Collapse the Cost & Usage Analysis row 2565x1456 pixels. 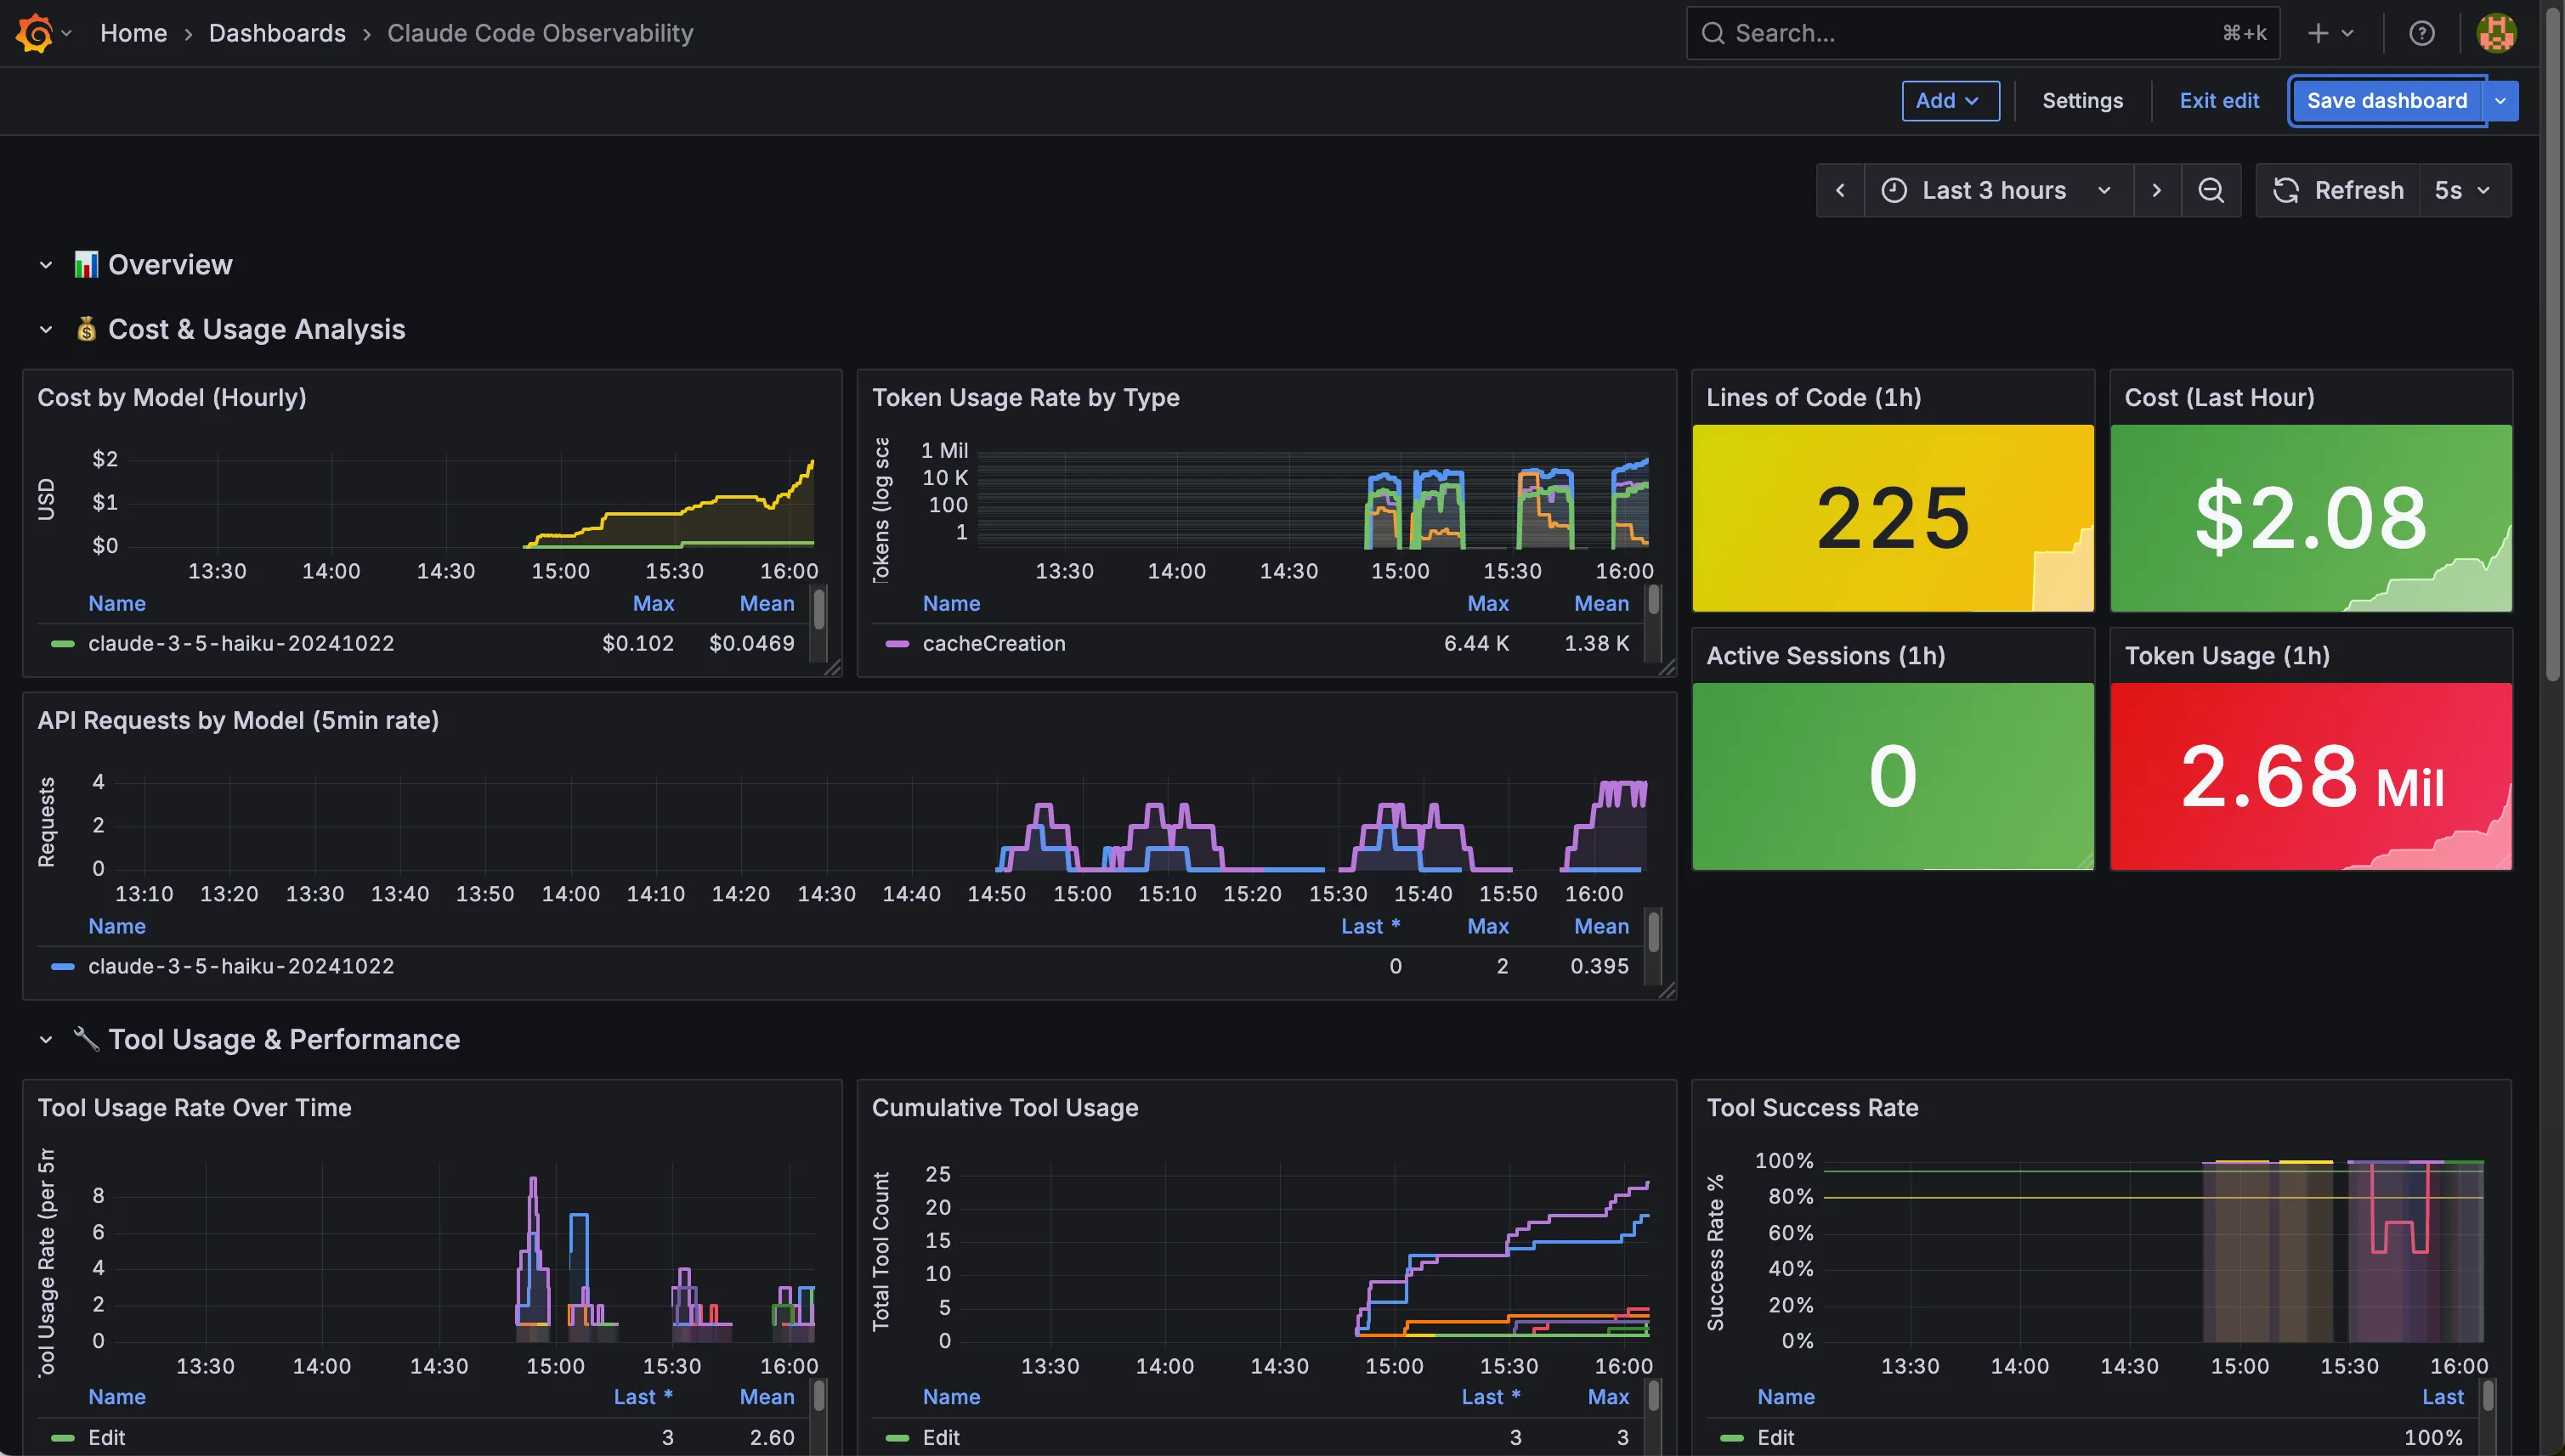(x=46, y=329)
